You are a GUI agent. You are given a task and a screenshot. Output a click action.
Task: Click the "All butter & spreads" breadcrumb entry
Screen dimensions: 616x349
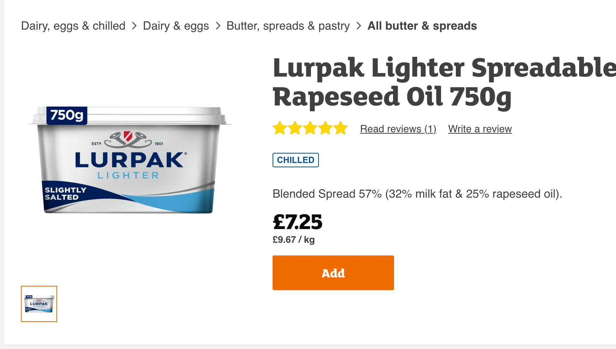coord(422,26)
